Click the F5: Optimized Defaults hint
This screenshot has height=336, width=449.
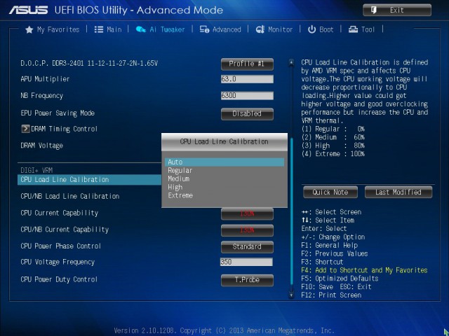tap(340, 279)
